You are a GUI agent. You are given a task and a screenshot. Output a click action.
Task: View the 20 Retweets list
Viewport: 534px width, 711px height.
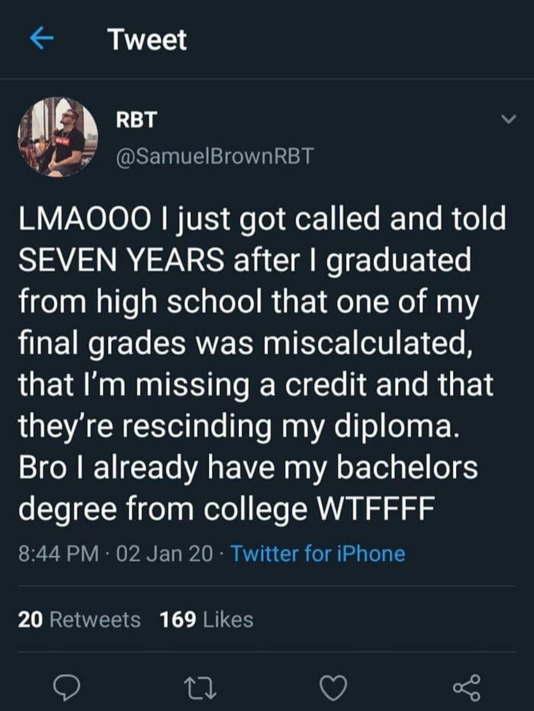tap(79, 619)
